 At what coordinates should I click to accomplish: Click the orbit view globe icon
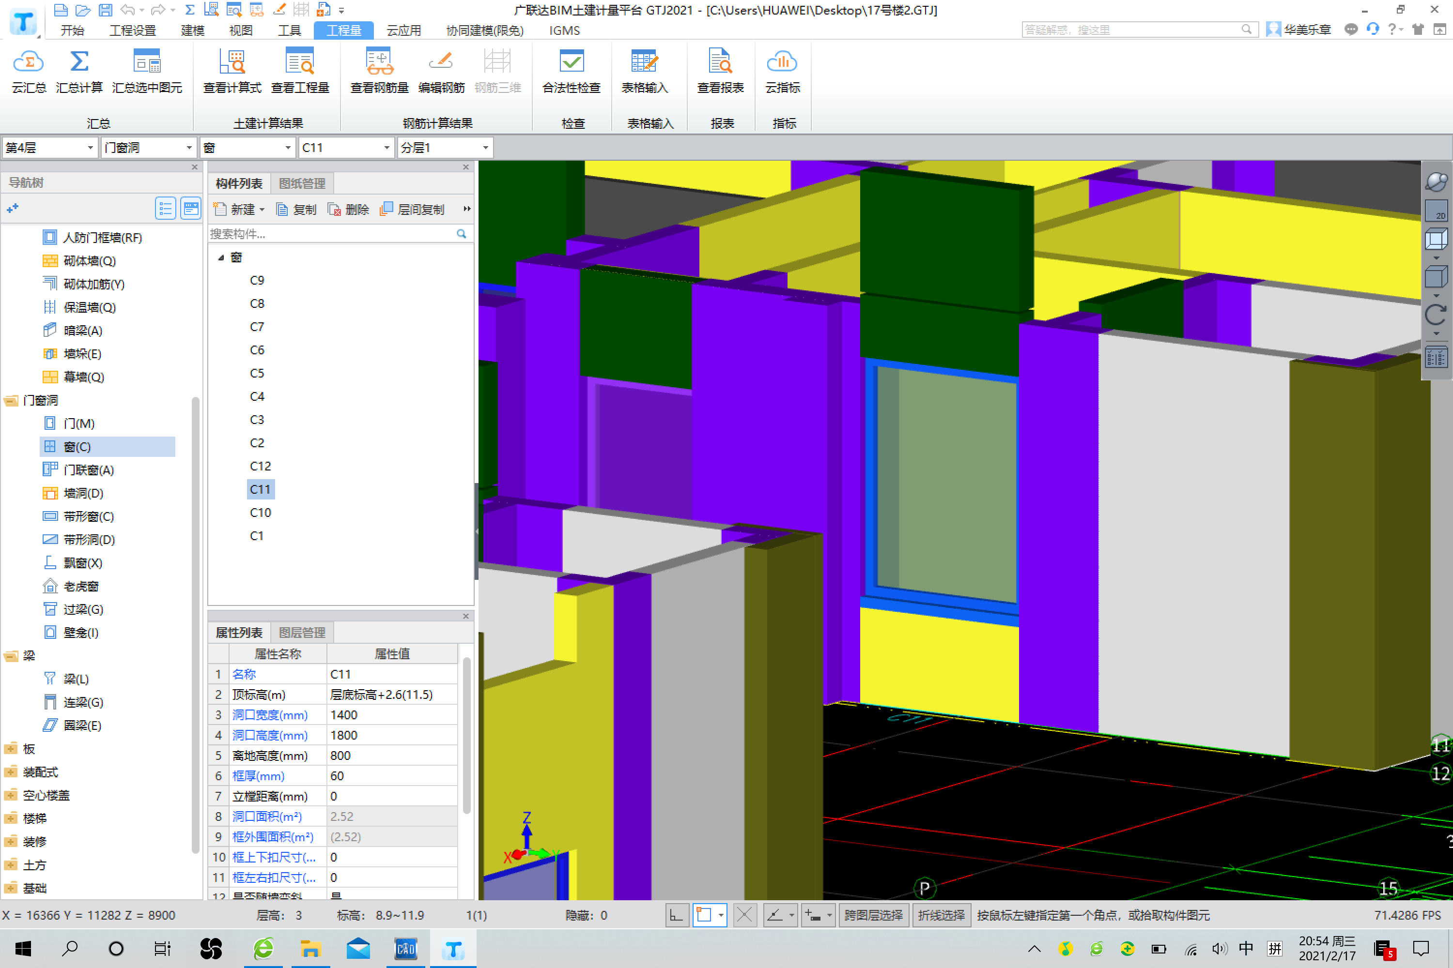(x=1437, y=181)
